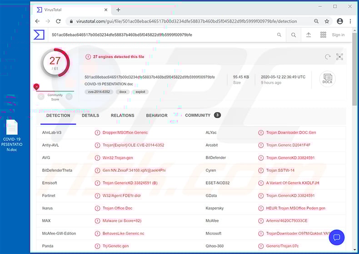Click Antiy-AVL Trojan[Exploit]/OLE.CVE-2014-6352 result
359x254 pixels.
(133, 145)
